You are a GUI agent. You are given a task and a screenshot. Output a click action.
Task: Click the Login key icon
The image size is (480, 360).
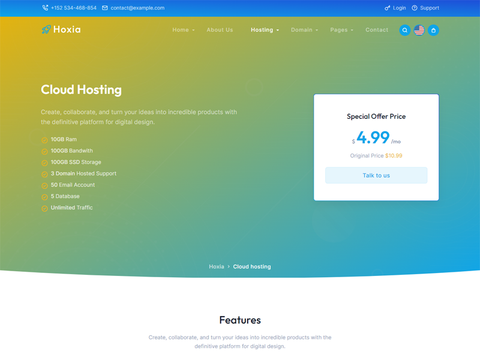pyautogui.click(x=388, y=8)
